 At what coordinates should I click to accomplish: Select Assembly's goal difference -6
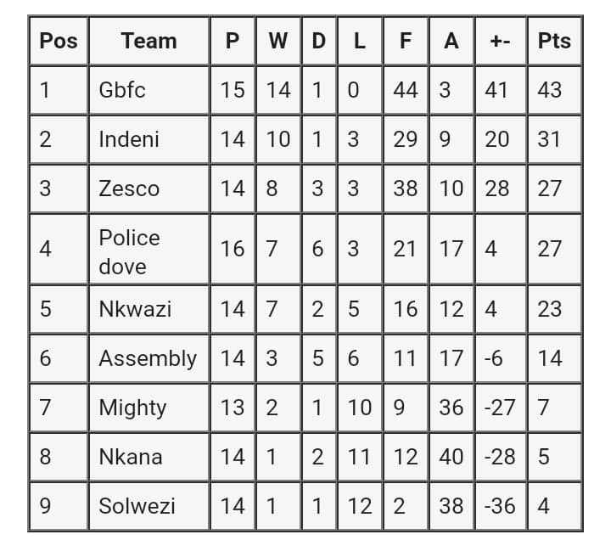[494, 358]
